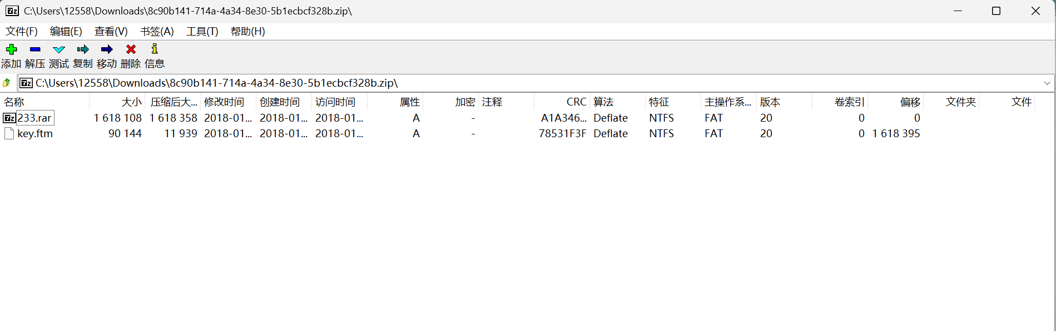
Task: Sort by 压缩后大小 column header
Action: click(x=173, y=102)
